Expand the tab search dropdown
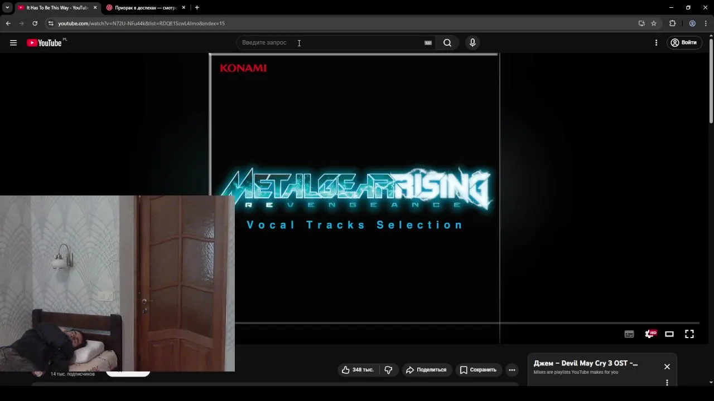The image size is (714, 401). click(7, 8)
